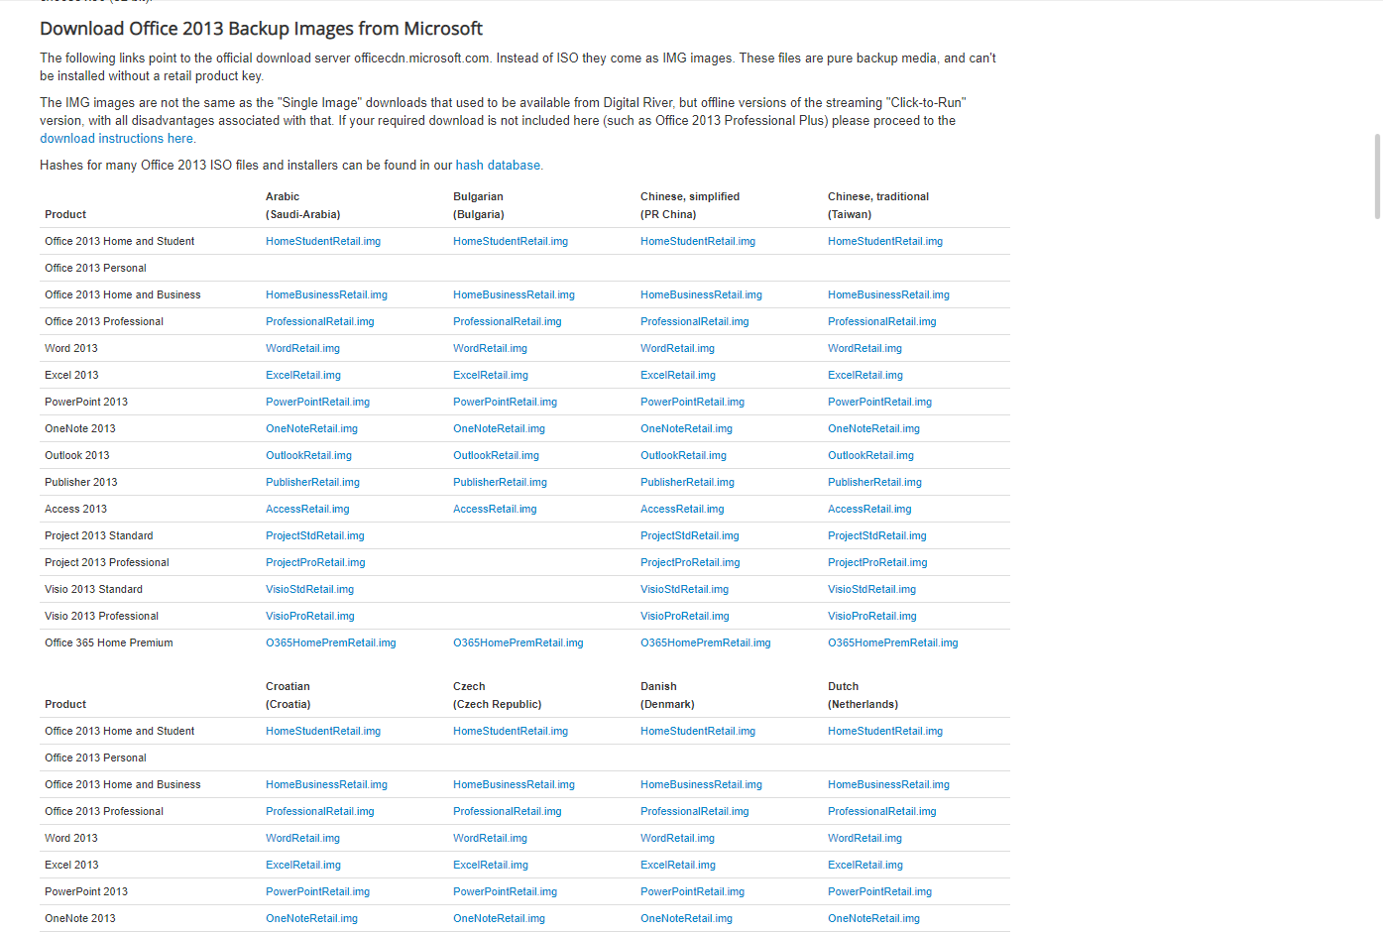
Task: Download Arabic WordRetail.img
Action: click(302, 349)
